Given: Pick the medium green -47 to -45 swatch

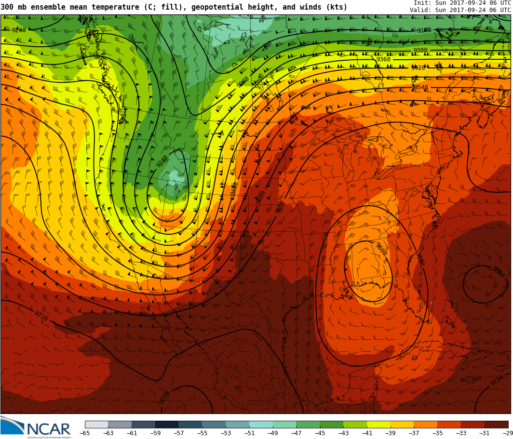Looking at the screenshot, I should (308, 424).
